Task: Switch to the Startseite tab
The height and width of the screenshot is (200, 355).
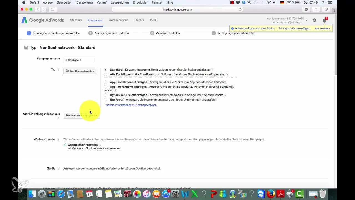Action: (76, 20)
